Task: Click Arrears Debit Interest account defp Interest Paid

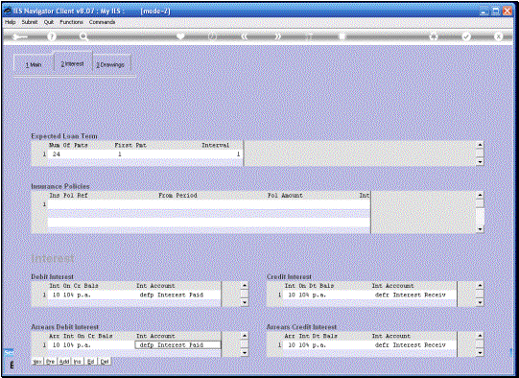Action: (x=177, y=345)
